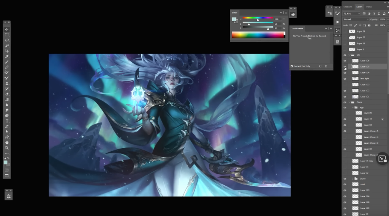Screen dimensions: 389x216
Task: Select the Zoom tool
Action: pyautogui.click(x=7, y=148)
